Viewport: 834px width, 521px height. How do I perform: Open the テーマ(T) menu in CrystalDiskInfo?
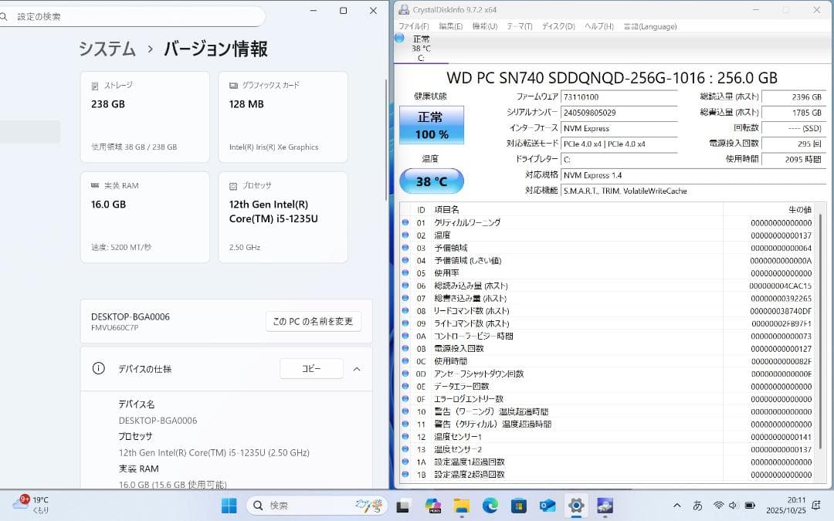point(520,25)
